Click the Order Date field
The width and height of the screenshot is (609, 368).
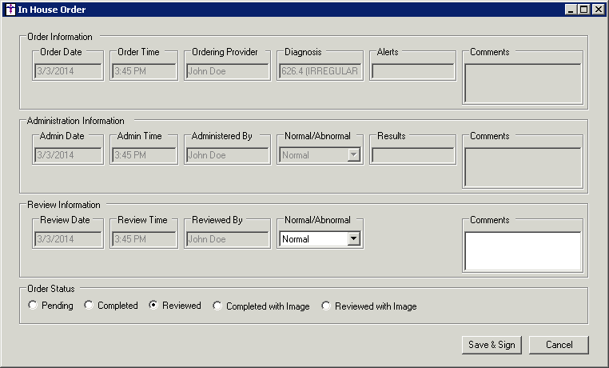tap(68, 71)
